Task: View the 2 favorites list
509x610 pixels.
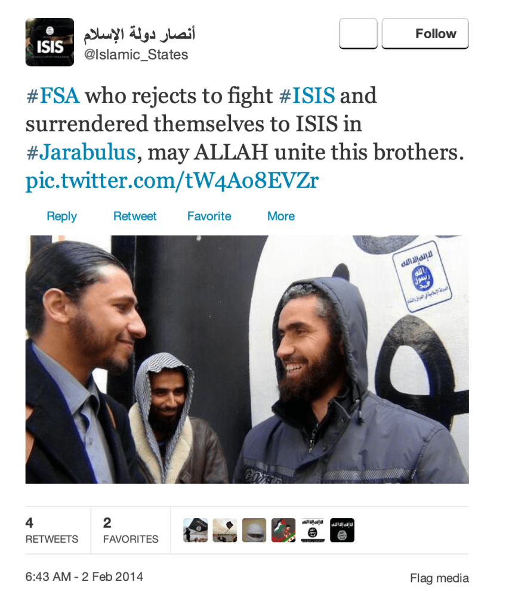Action: (131, 530)
